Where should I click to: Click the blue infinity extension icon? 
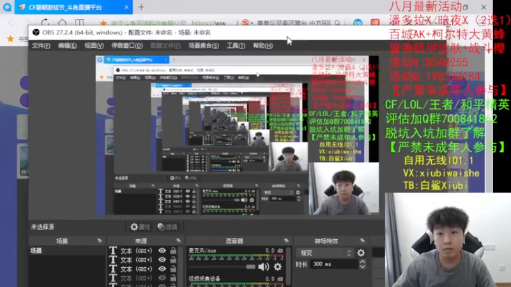click(358, 23)
